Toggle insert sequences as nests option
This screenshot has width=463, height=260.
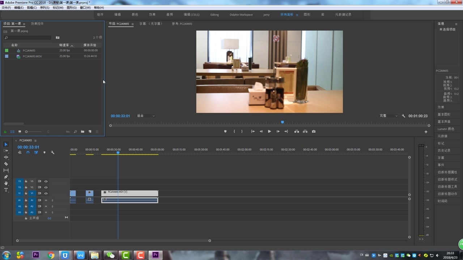pyautogui.click(x=20, y=152)
